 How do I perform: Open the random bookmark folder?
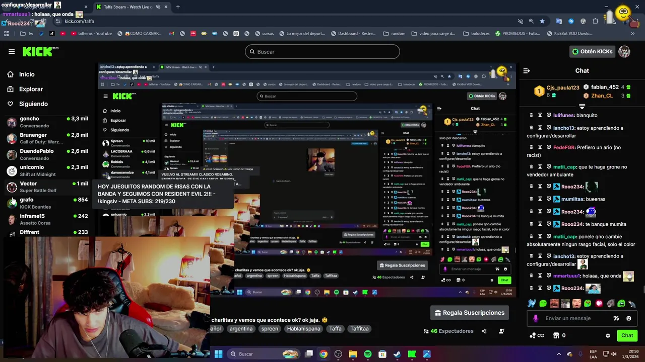point(394,34)
